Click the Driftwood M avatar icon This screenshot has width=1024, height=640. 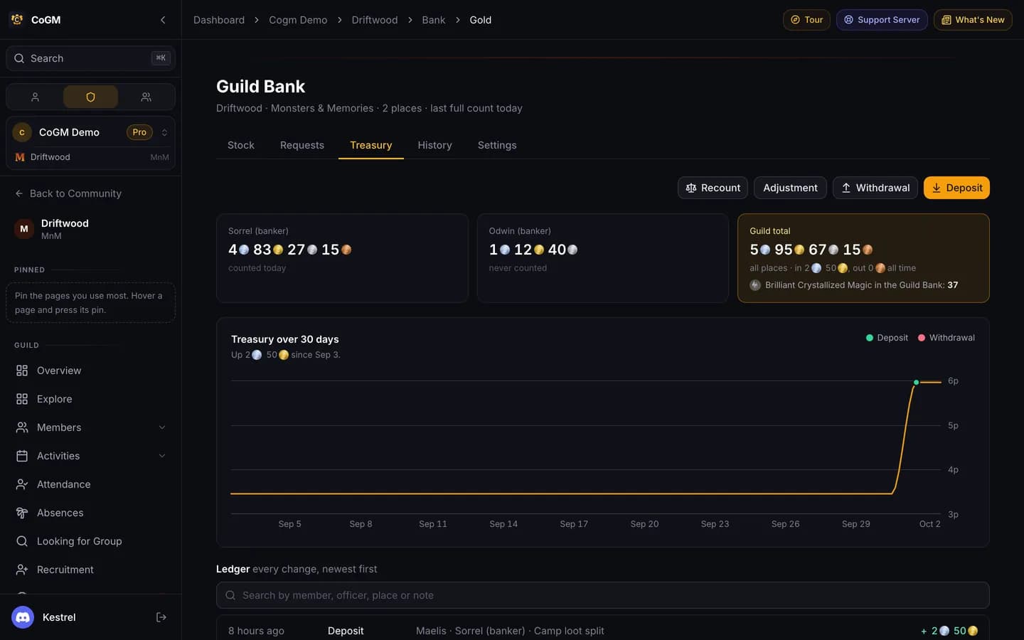24,229
